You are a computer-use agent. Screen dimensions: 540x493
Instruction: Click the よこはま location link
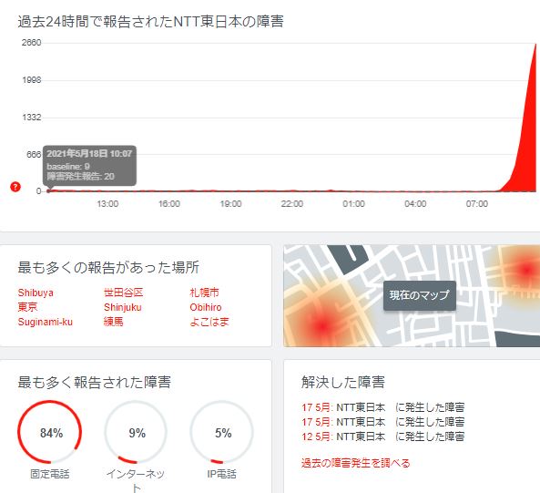click(209, 322)
